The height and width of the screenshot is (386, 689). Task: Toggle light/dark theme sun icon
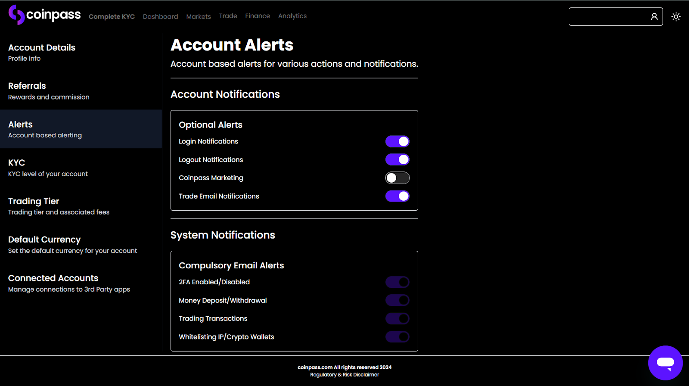[676, 17]
